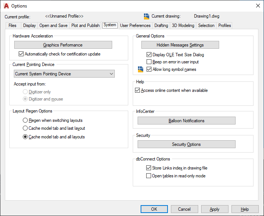
Task: Click the drawing icon beside Current drawing
Action: point(147,16)
